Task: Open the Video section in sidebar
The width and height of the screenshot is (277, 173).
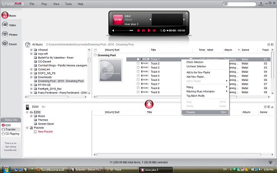Action: pos(10,25)
